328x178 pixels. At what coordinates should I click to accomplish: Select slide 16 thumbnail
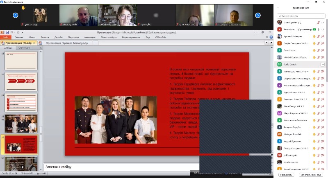21,81
